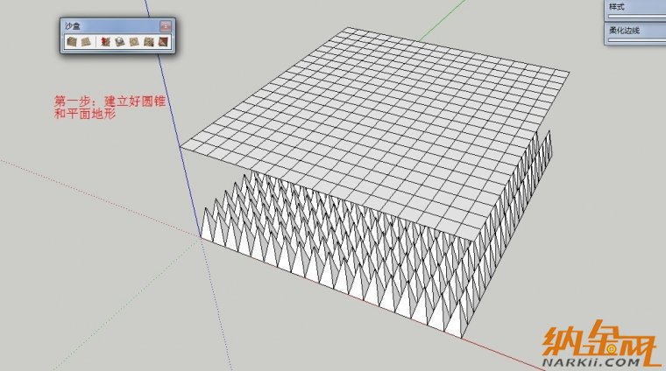Pick the Drape sandbox tool
This screenshot has width=666, height=371.
[133, 41]
